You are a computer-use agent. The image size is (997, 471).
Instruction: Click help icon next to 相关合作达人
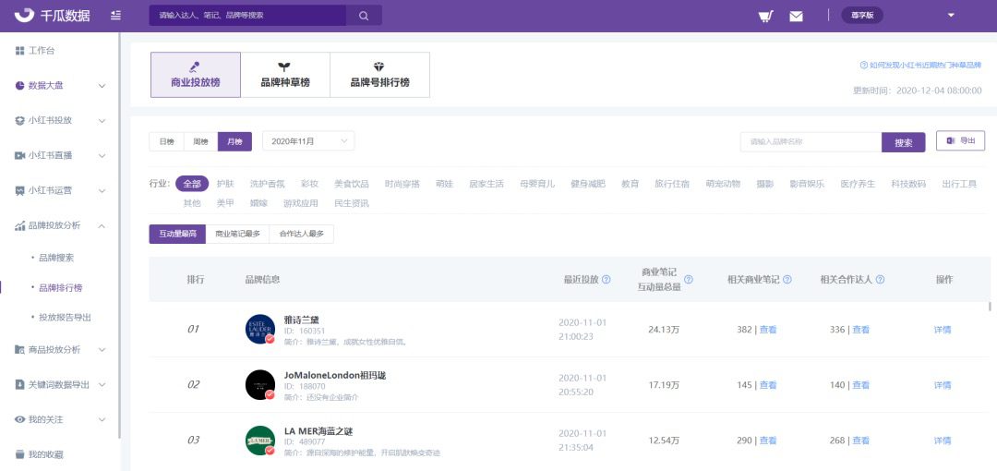tap(880, 279)
